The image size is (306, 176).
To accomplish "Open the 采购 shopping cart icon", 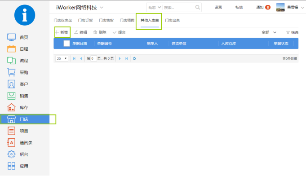I will click(x=11, y=72).
